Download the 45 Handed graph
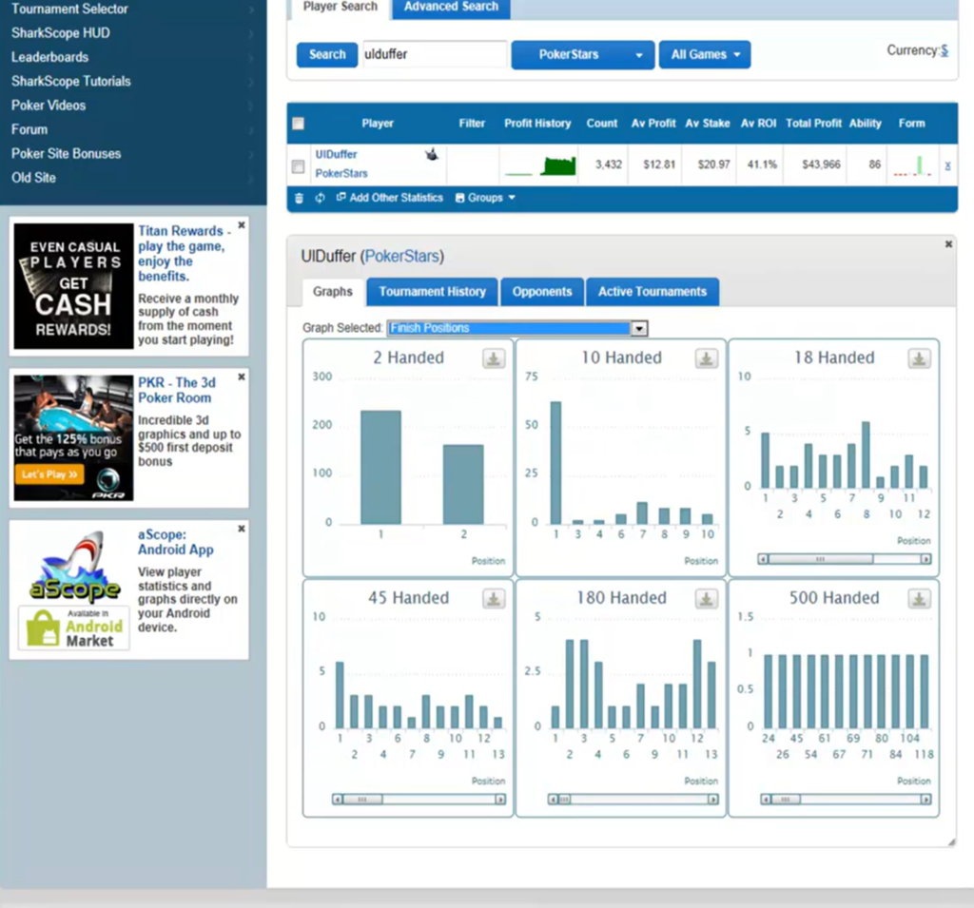The image size is (974, 908). tap(494, 599)
